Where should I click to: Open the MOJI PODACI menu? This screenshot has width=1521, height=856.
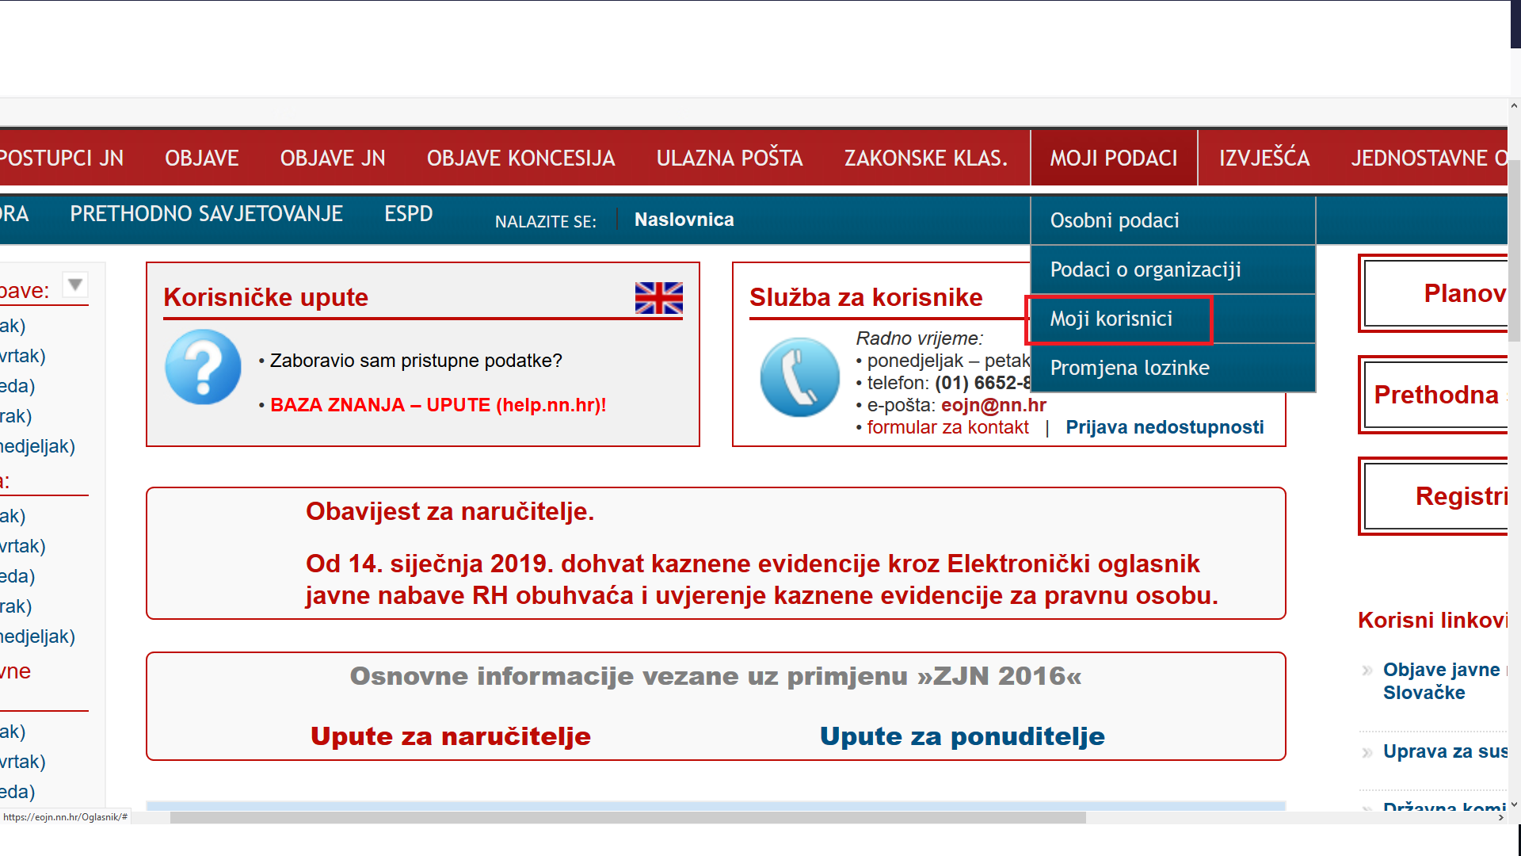[1114, 158]
